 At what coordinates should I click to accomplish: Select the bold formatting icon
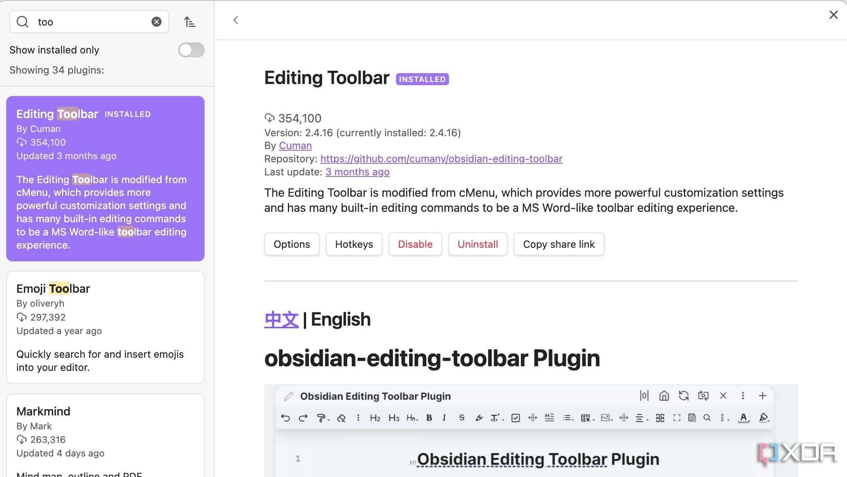tap(429, 418)
